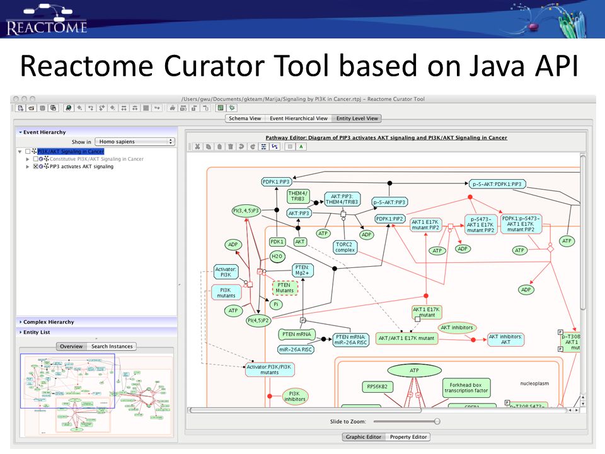Viewport: 605px width, 454px height.
Task: Click the green-framed icon left of the gear
Action: pyautogui.click(x=221, y=108)
